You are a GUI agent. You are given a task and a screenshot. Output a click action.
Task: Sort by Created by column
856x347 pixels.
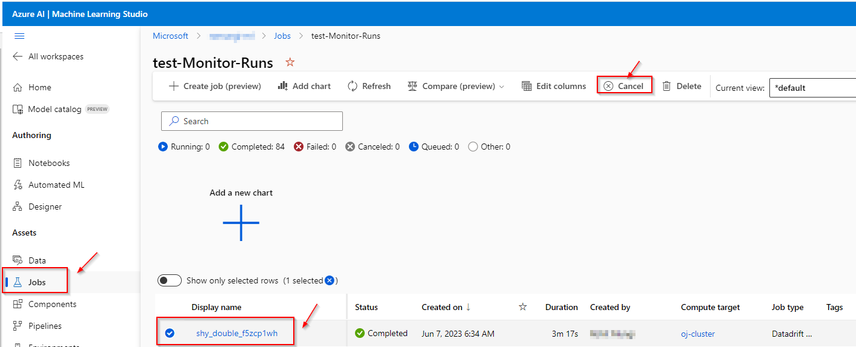click(610, 307)
